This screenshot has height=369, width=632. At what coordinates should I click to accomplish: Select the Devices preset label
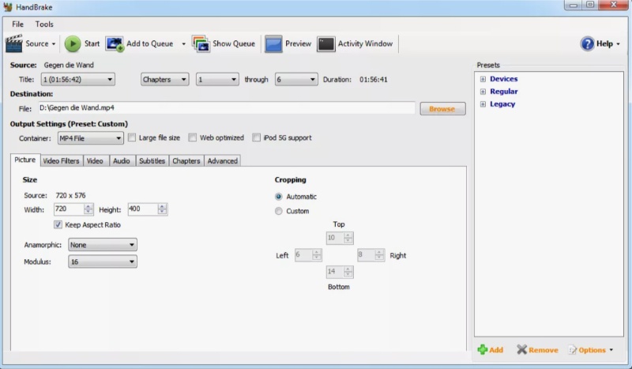pos(504,79)
